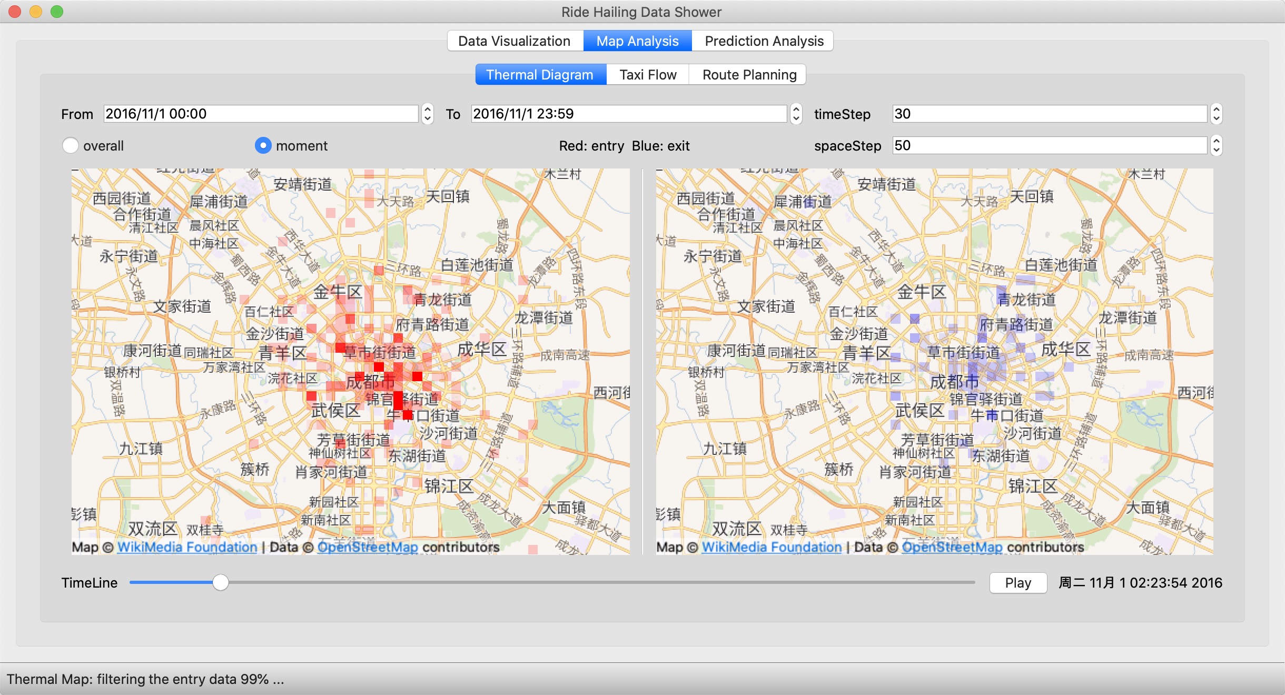Viewport: 1285px width, 695px height.
Task: Open WikiMedia Foundation link on left map
Action: click(x=187, y=547)
